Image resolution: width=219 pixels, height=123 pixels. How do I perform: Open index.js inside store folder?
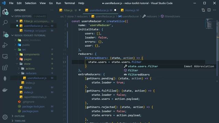pyautogui.click(x=30, y=83)
